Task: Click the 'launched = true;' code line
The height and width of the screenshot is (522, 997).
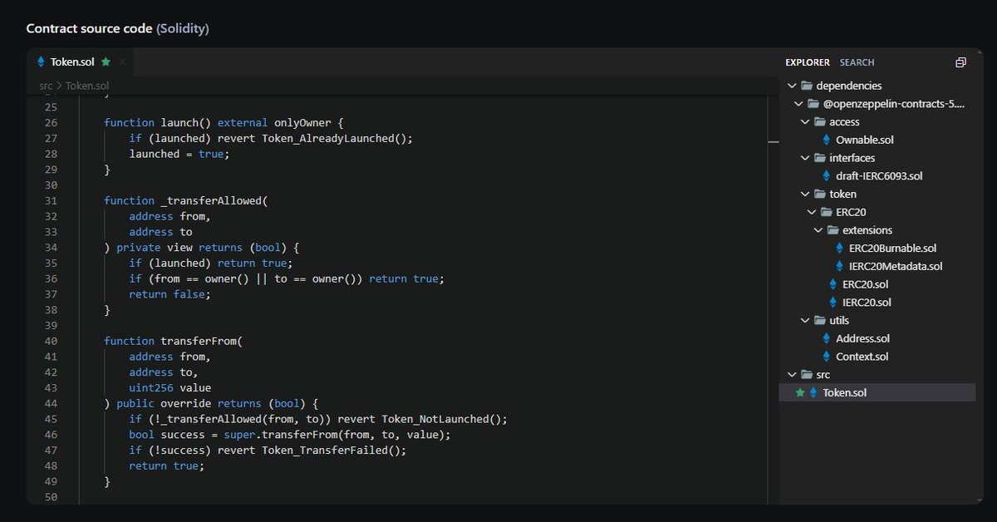Action: [x=179, y=154]
